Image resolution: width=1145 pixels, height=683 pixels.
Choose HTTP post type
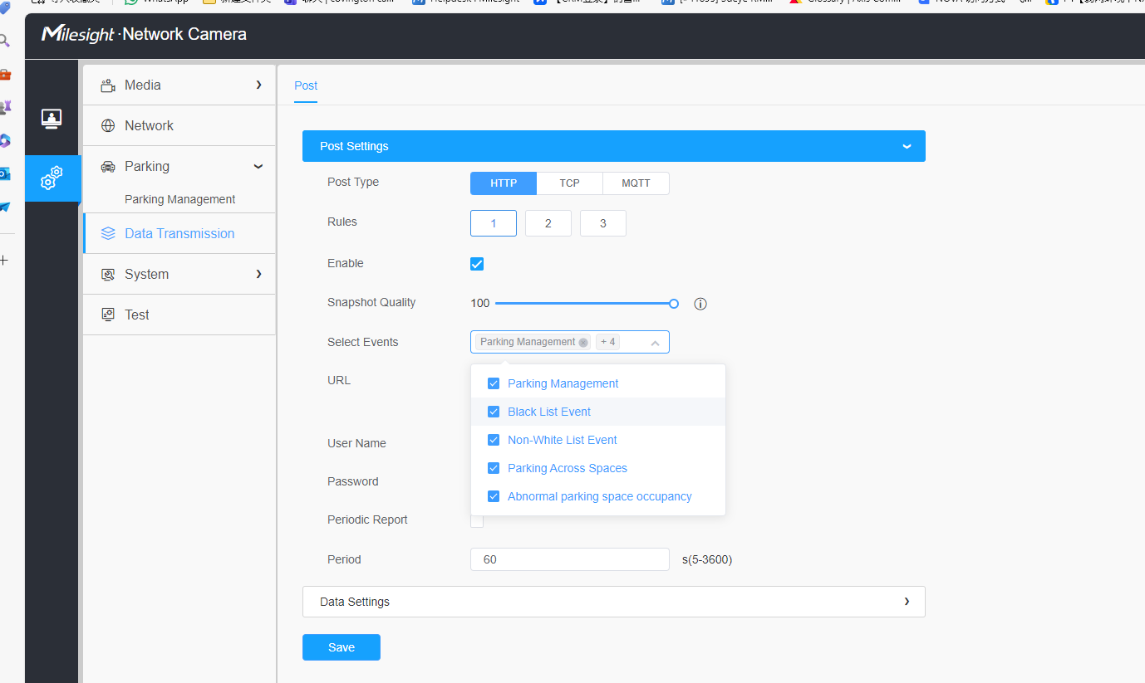tap(504, 183)
